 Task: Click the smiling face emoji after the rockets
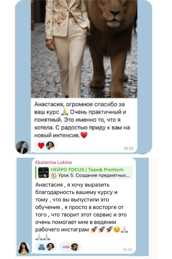click(x=117, y=229)
